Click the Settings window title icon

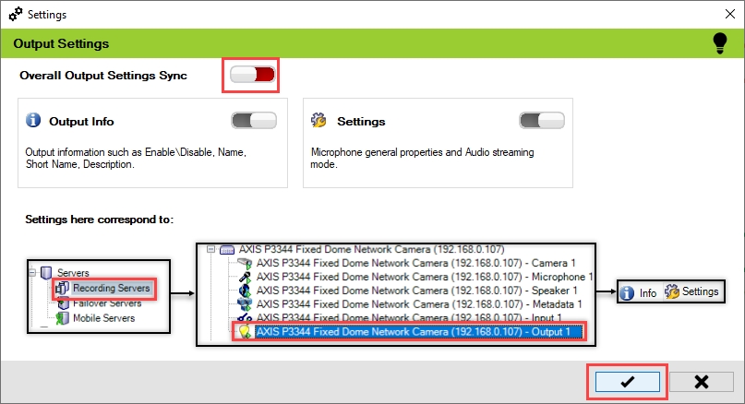pyautogui.click(x=16, y=15)
